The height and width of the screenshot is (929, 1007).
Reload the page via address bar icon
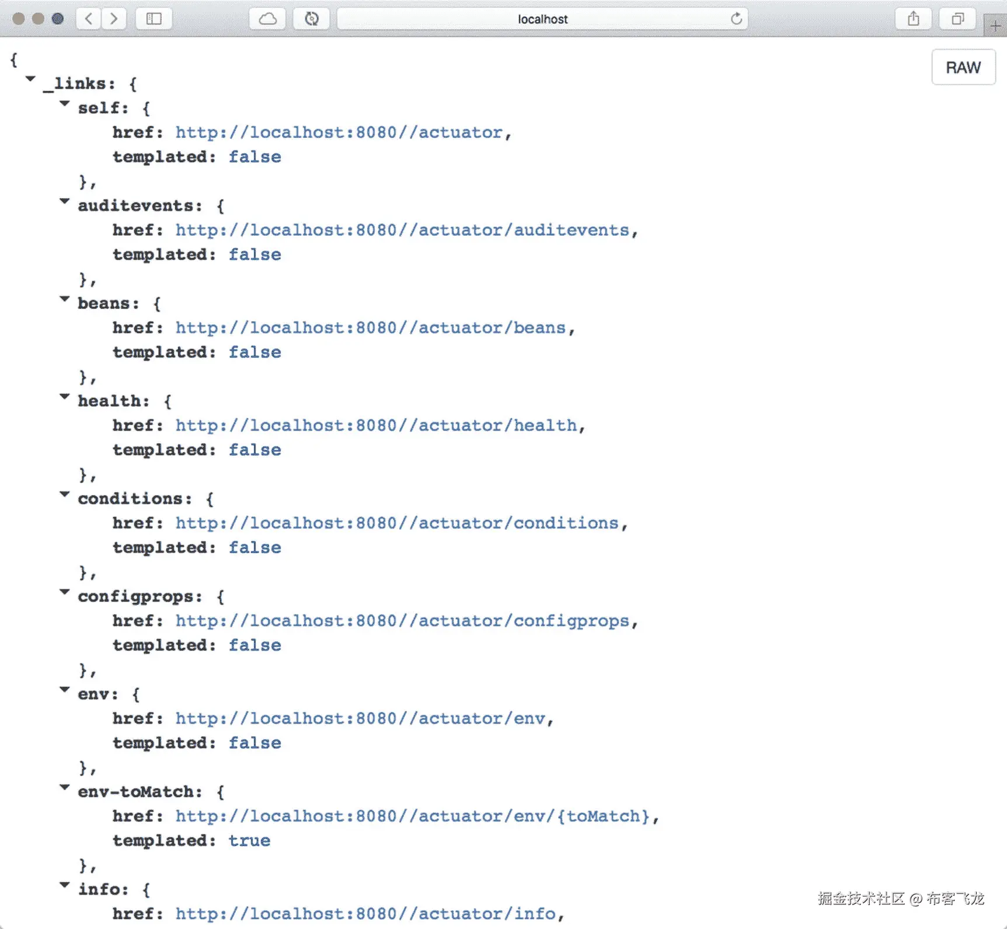(737, 18)
